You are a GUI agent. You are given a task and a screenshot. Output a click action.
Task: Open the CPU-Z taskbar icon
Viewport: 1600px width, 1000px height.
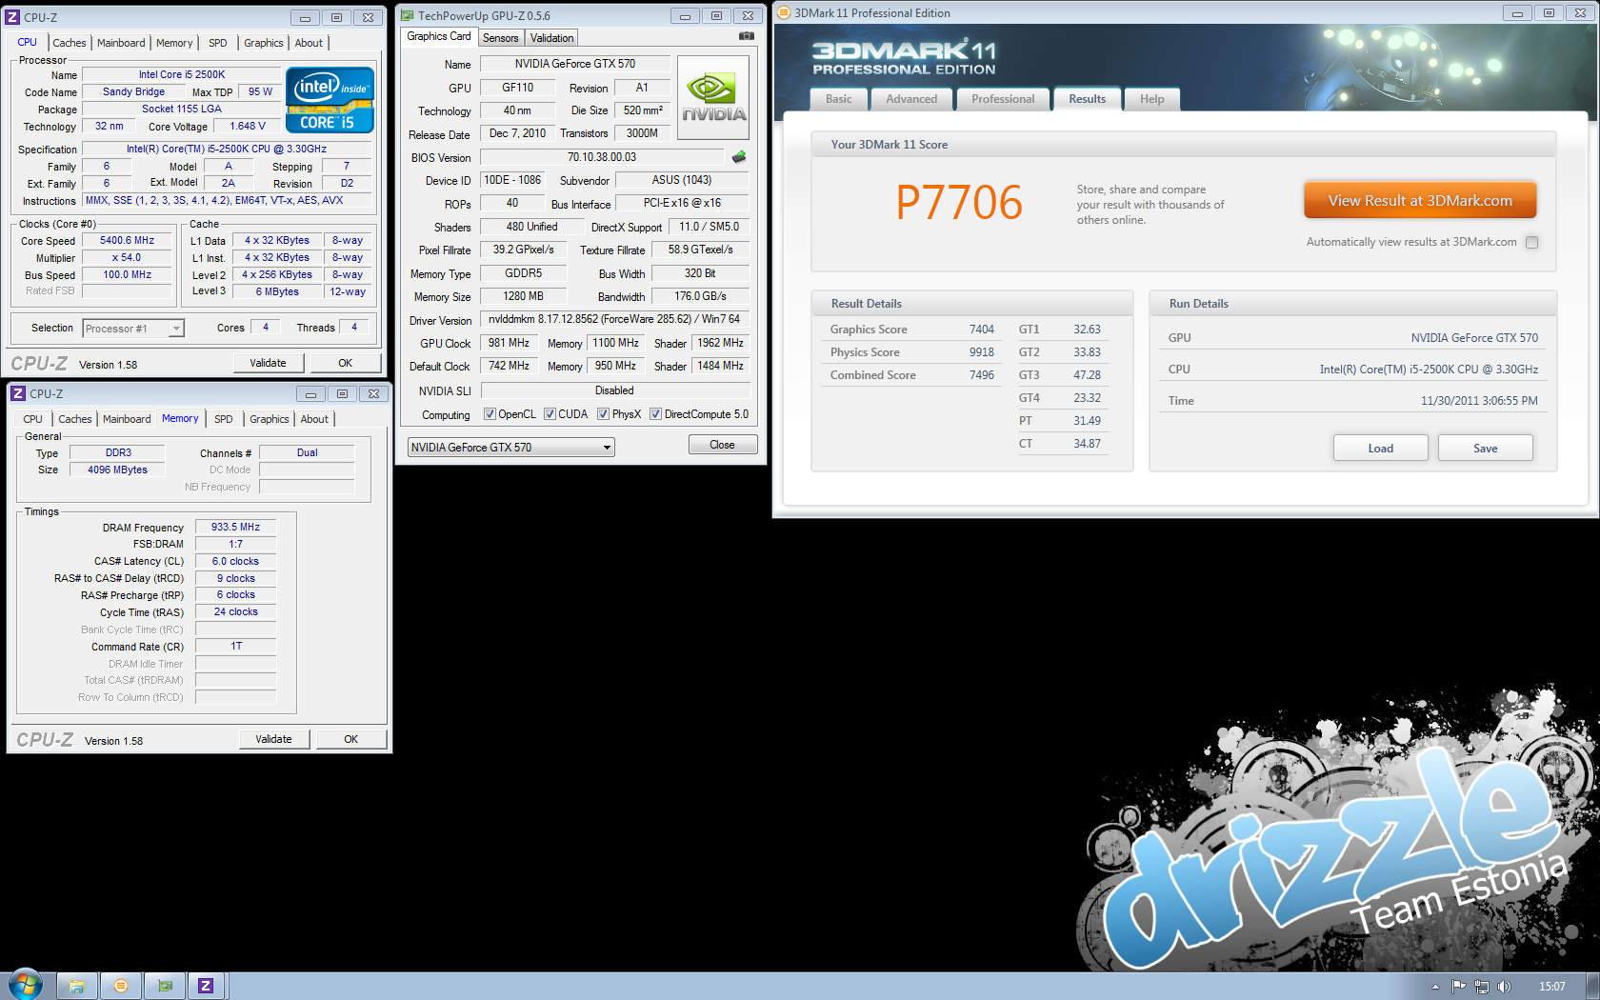tap(206, 986)
